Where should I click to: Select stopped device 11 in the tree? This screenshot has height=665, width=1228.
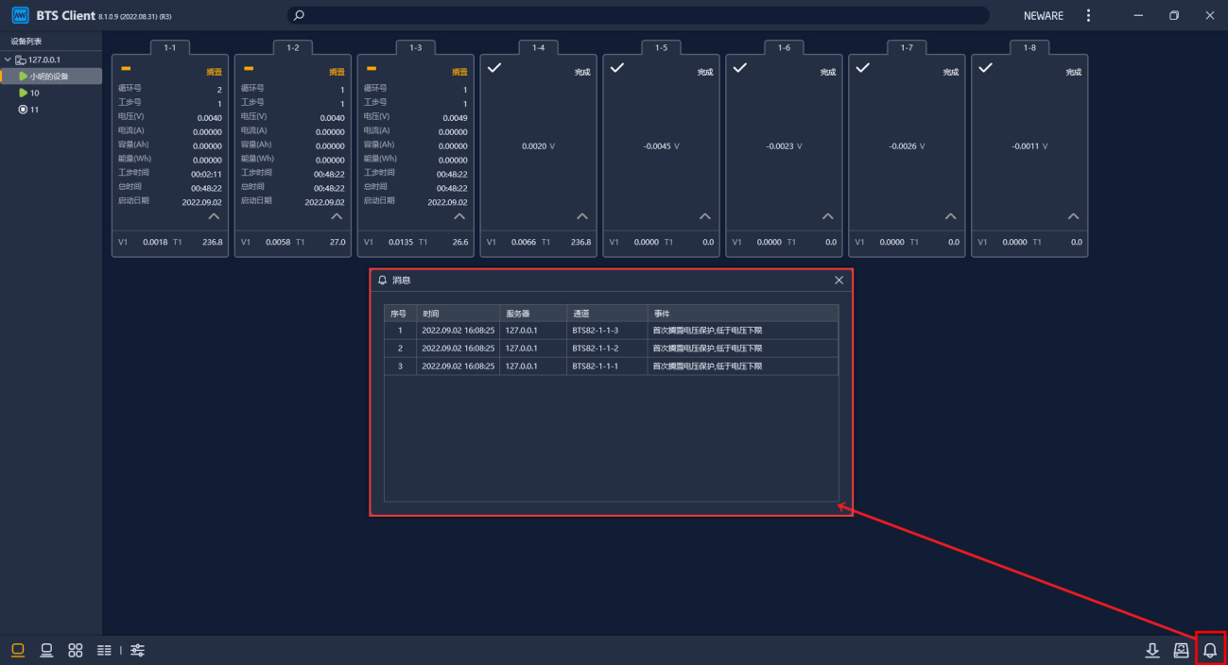tap(34, 110)
